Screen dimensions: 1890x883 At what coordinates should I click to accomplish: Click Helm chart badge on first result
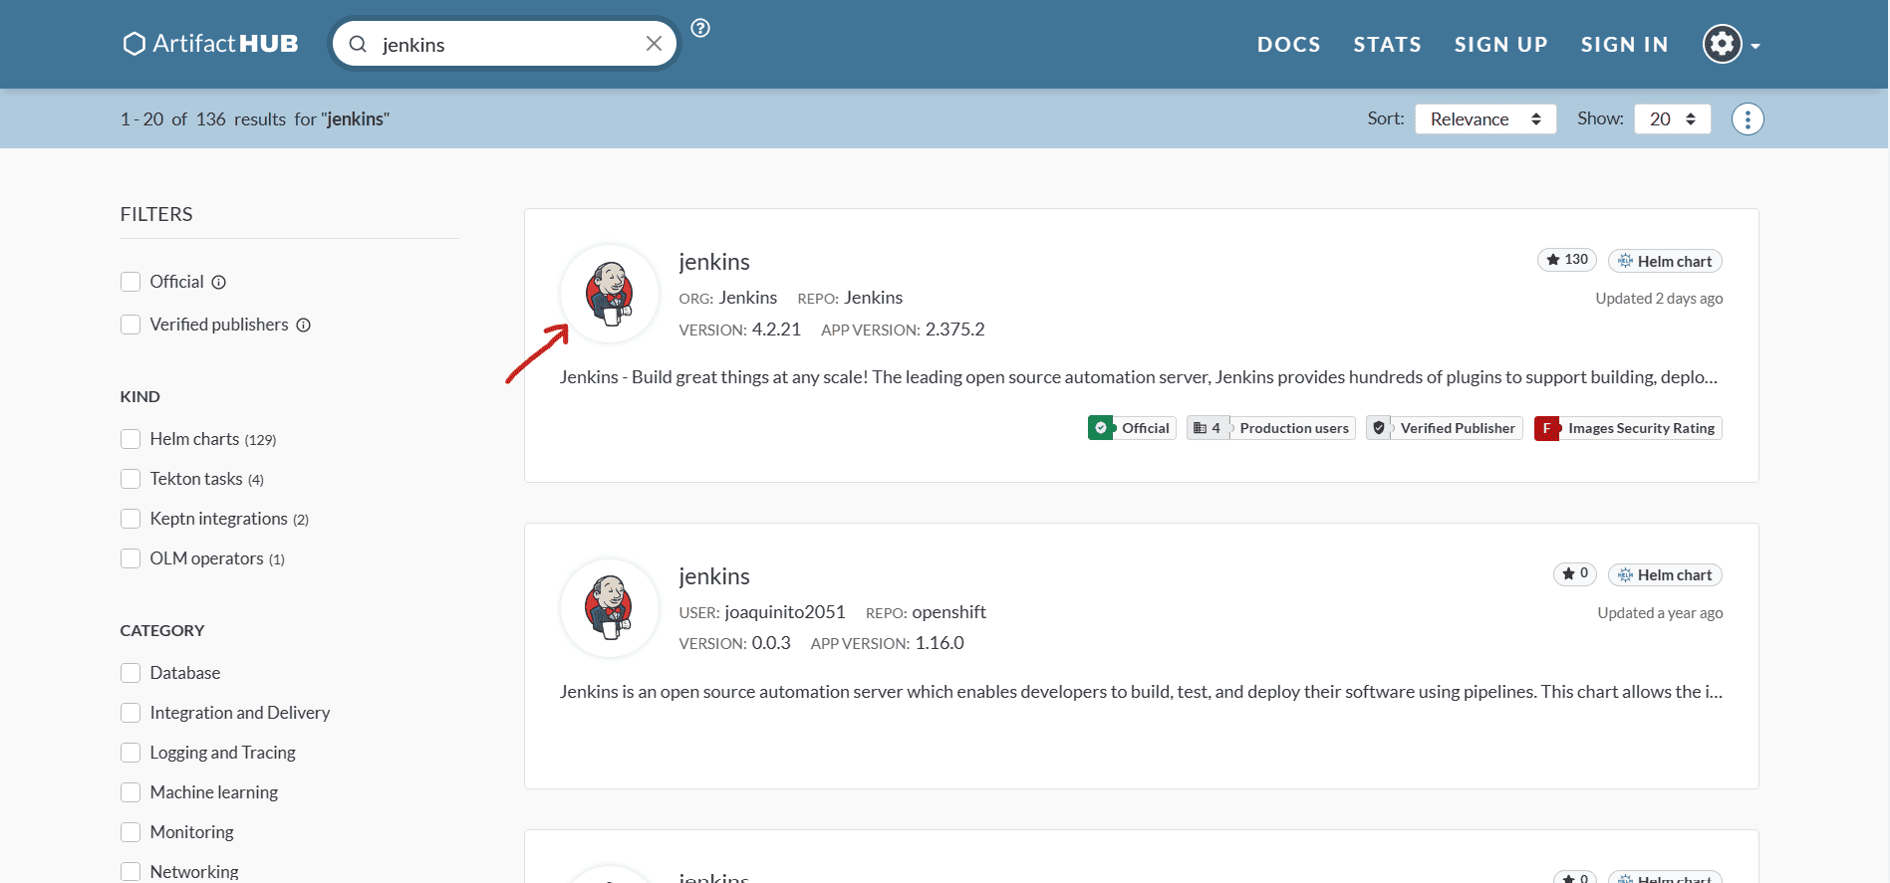pos(1665,261)
